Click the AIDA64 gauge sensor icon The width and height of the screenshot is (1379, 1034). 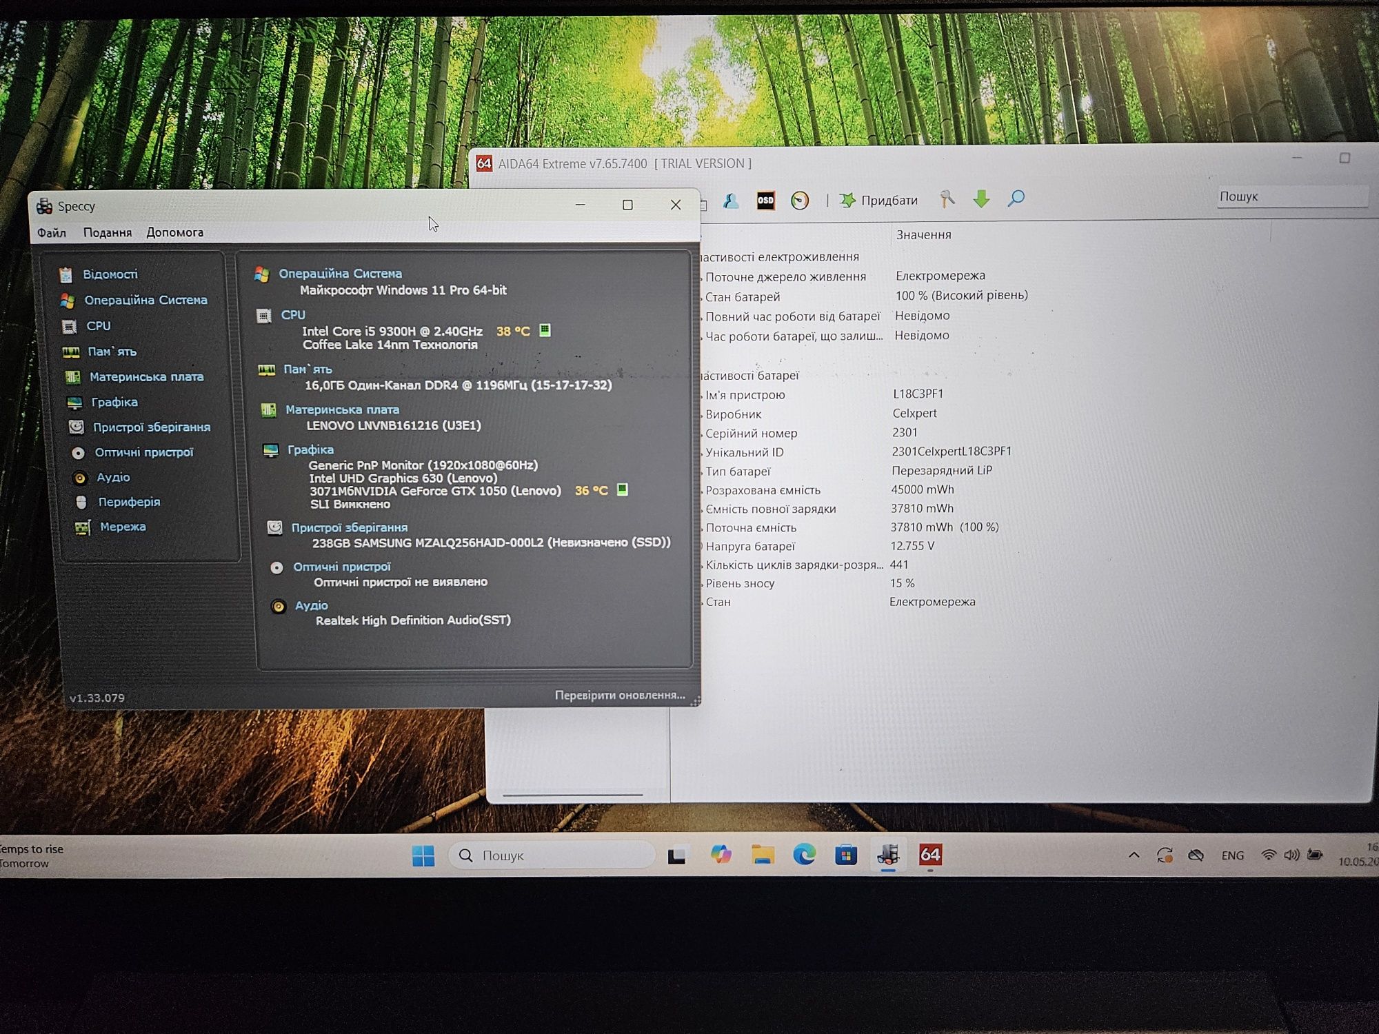(x=800, y=201)
